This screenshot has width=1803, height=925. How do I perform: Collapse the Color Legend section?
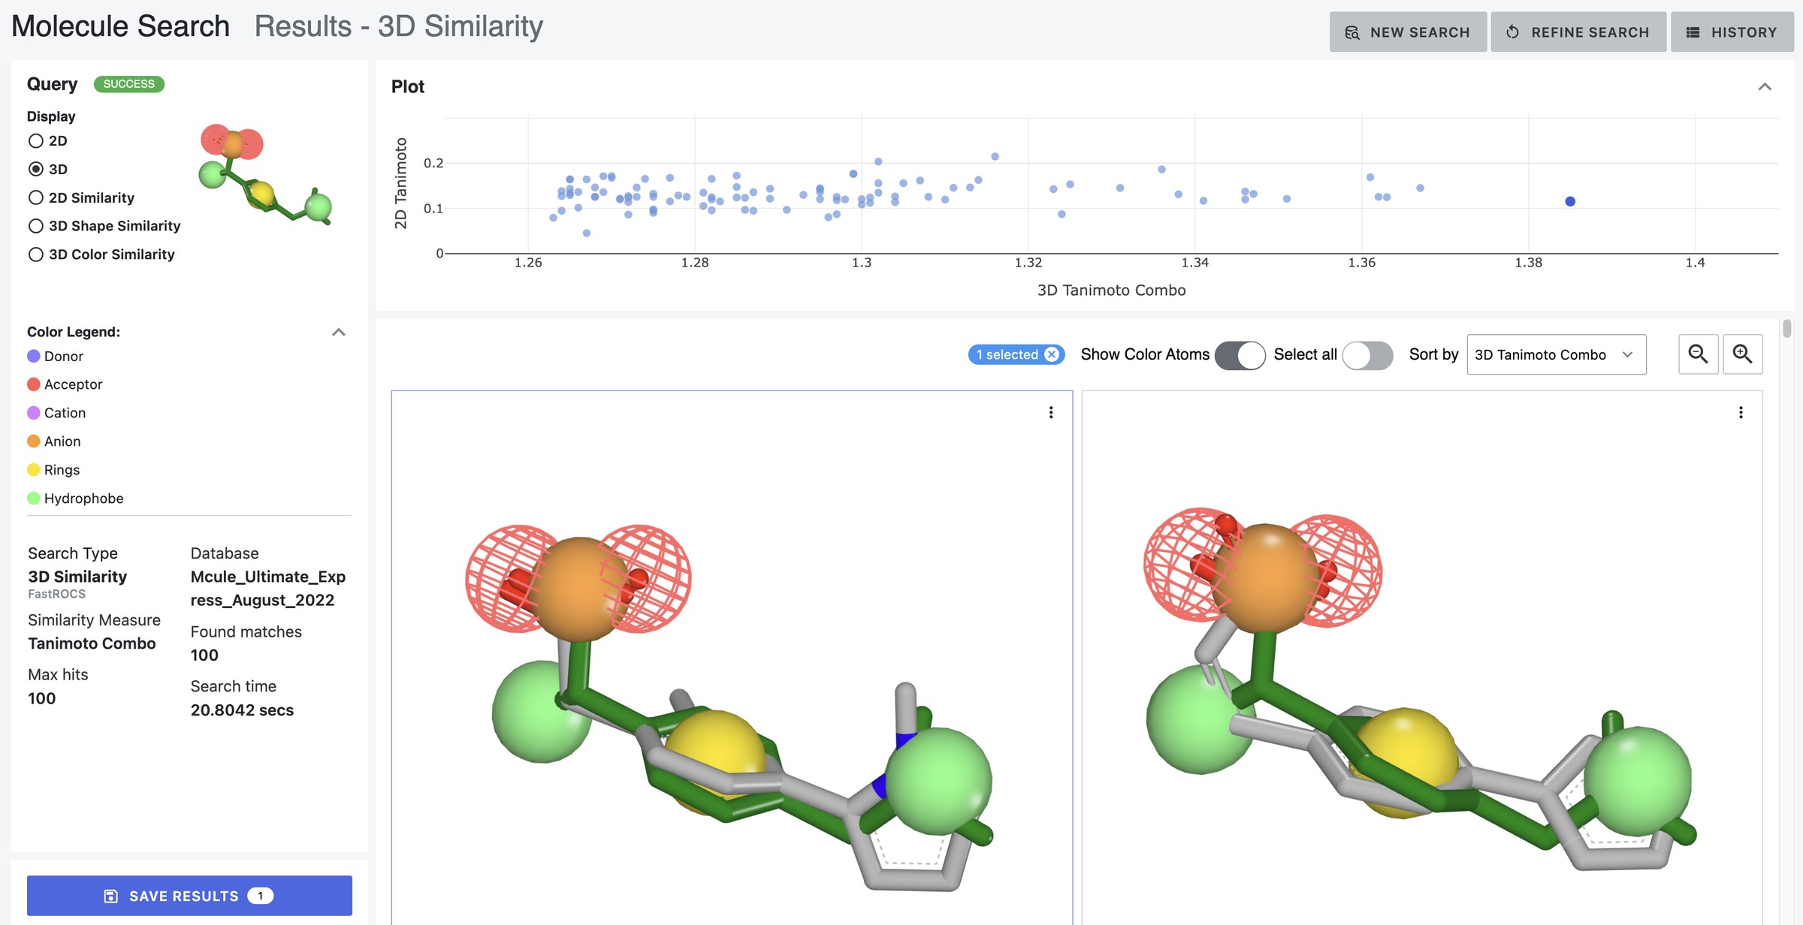pyautogui.click(x=339, y=331)
